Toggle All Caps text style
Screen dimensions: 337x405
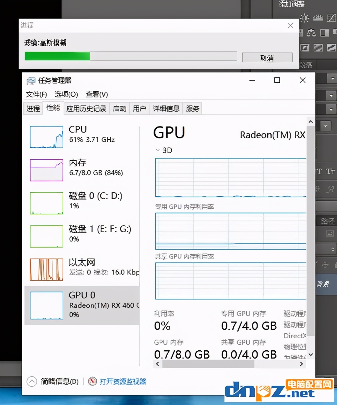coord(318,172)
